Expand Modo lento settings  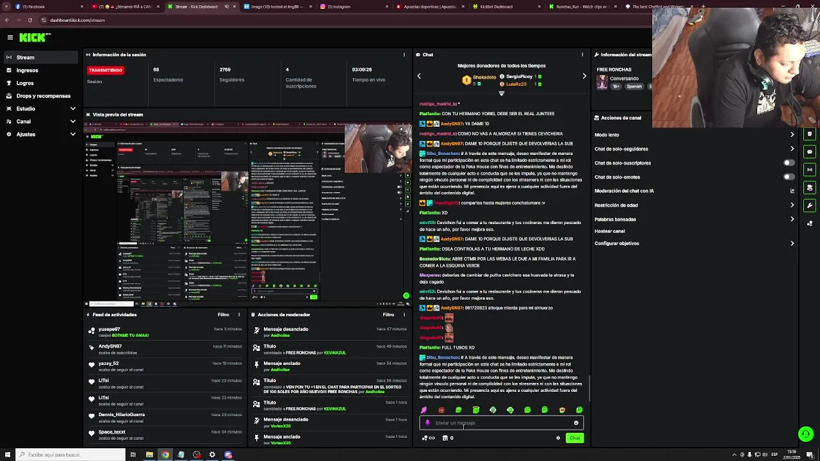792,135
